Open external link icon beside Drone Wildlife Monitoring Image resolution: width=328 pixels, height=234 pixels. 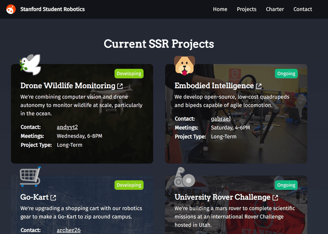[120, 86]
